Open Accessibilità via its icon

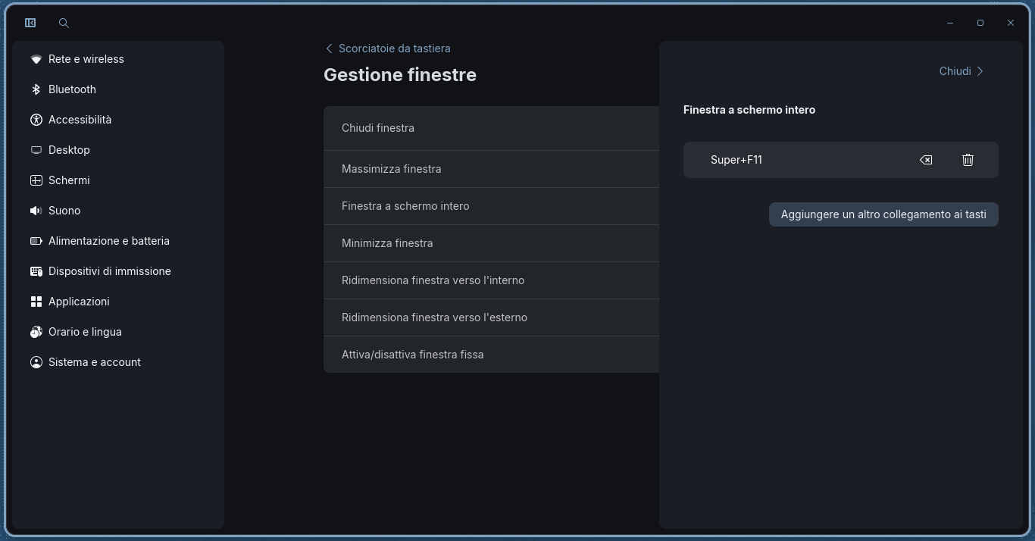pyautogui.click(x=36, y=120)
